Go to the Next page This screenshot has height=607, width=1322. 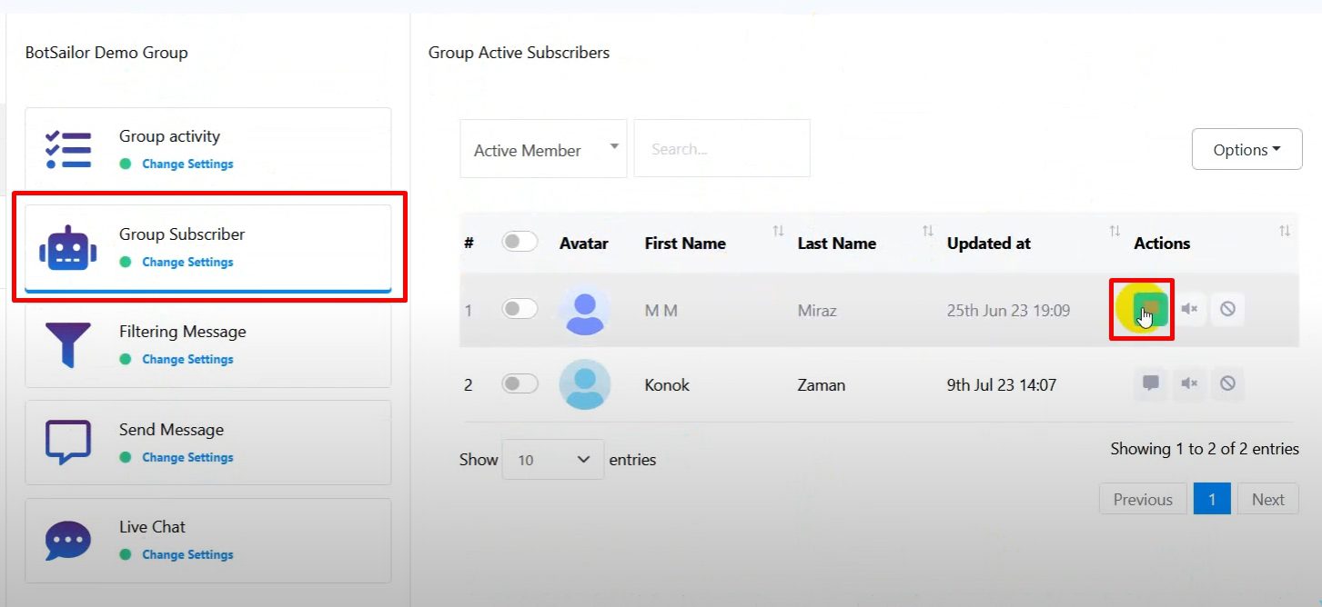(x=1267, y=500)
